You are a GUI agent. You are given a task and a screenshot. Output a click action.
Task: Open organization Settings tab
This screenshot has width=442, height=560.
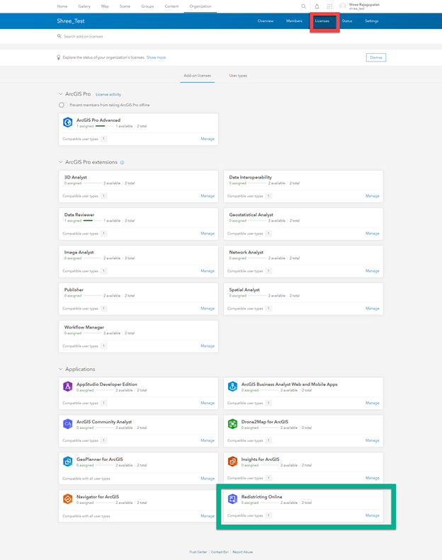372,21
